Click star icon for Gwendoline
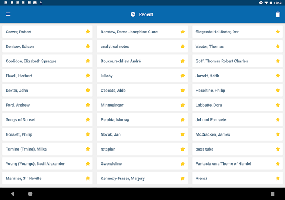This screenshot has height=200, width=285. click(183, 163)
